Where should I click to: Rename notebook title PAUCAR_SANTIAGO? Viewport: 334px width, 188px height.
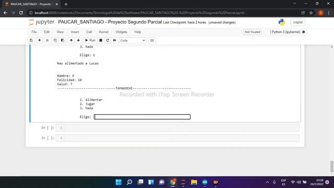(x=110, y=22)
